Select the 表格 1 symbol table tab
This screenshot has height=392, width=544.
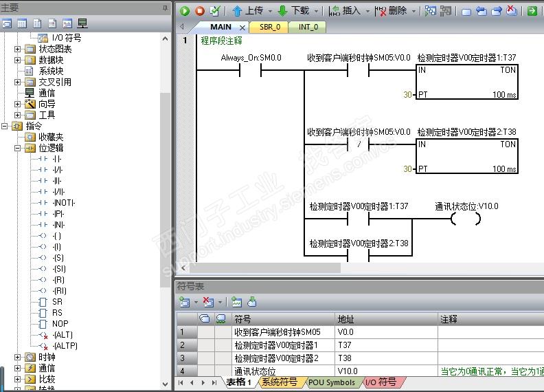[x=239, y=382]
